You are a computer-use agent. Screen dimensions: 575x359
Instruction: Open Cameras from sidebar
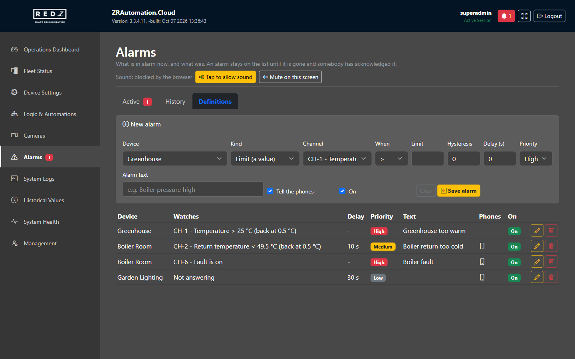click(x=50, y=136)
